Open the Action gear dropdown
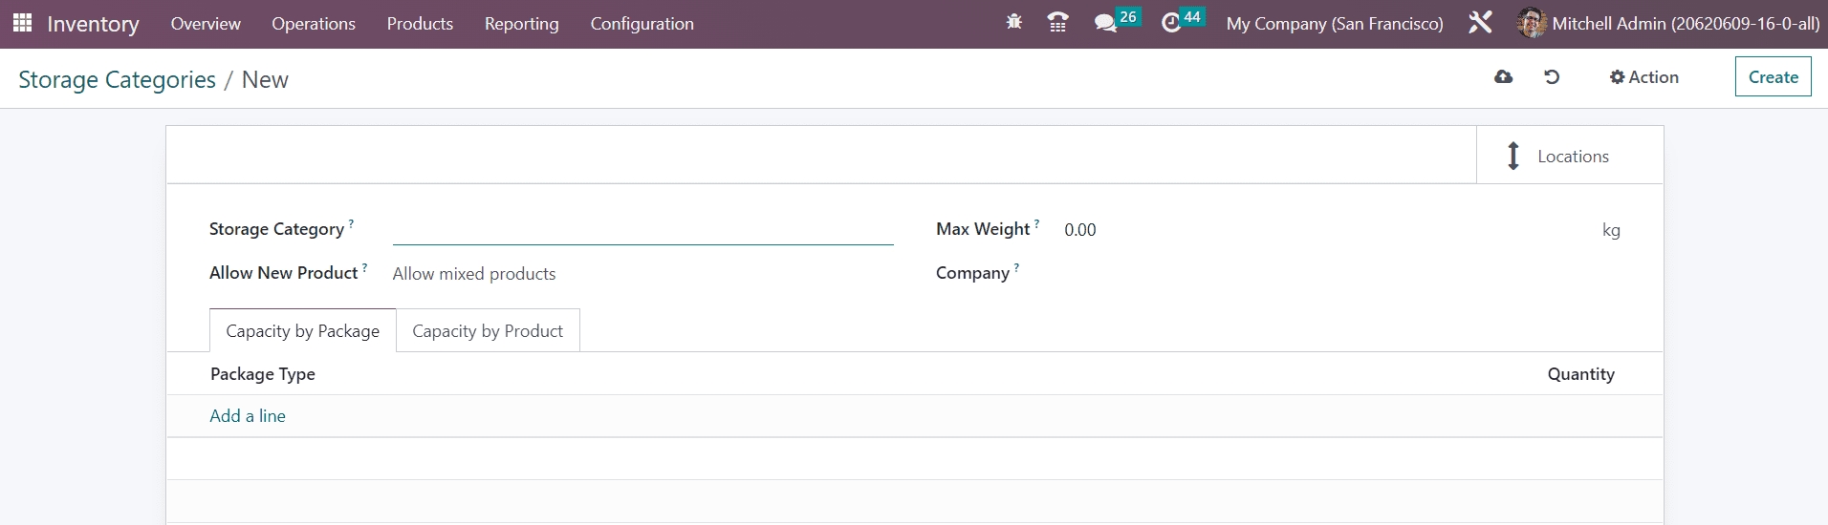This screenshot has width=1828, height=525. click(x=1643, y=77)
